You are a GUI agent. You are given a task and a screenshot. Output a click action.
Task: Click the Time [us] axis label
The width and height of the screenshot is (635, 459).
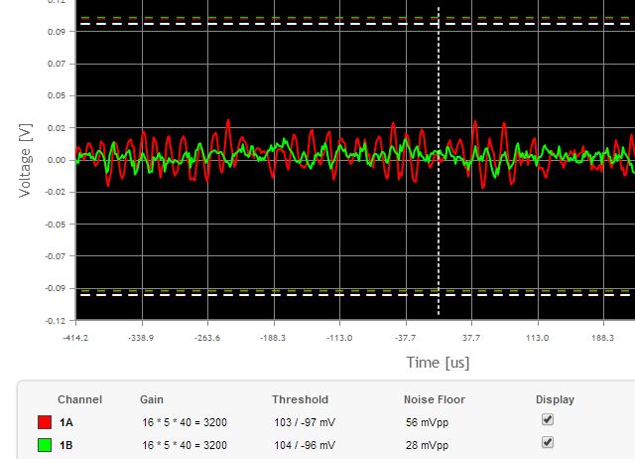(x=437, y=363)
